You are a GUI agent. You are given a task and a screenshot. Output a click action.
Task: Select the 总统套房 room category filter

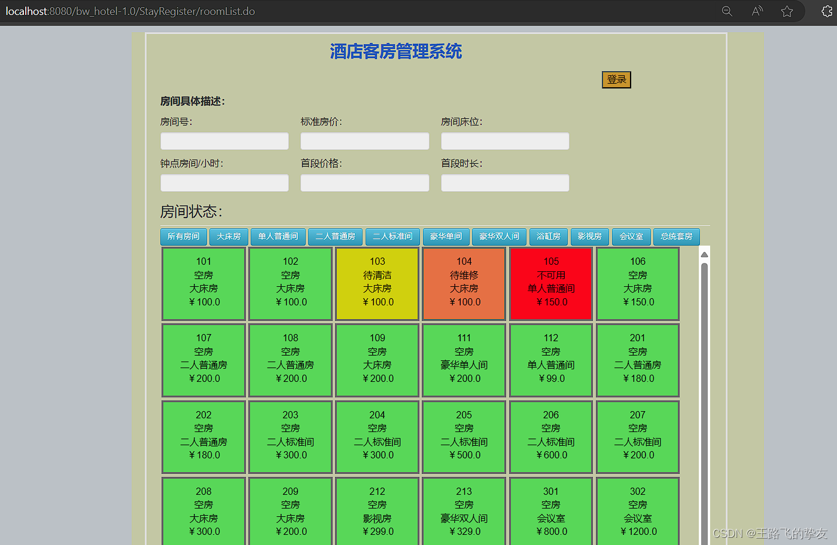click(x=676, y=237)
